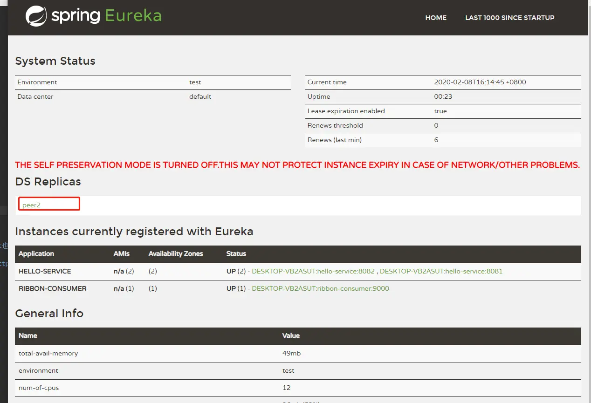Click the spring Eureka brand text

106,16
